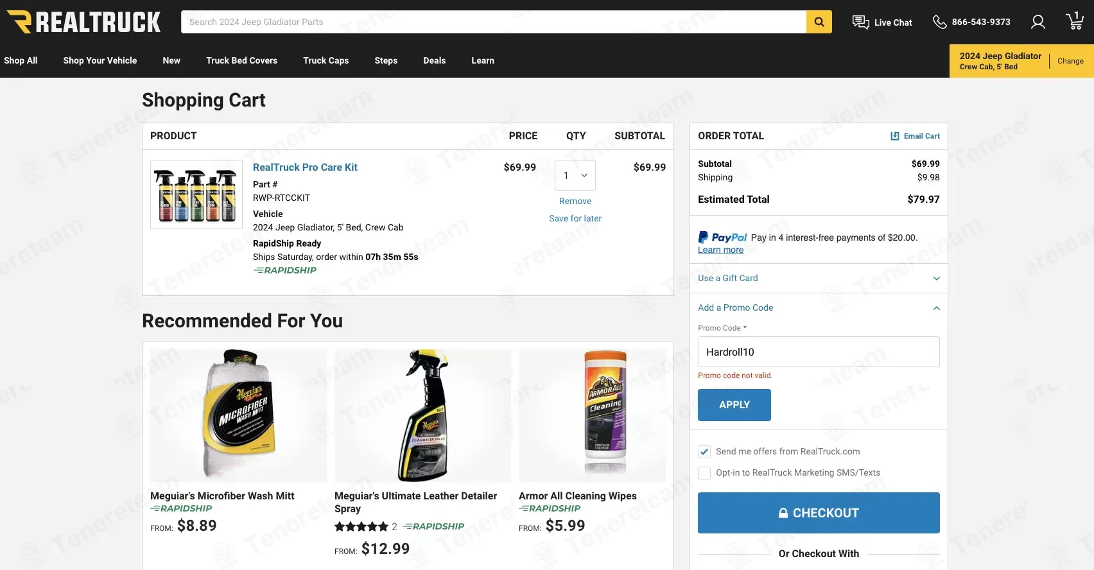Click Armor All Cleaning Wipes title
This screenshot has height=570, width=1094.
tap(578, 496)
